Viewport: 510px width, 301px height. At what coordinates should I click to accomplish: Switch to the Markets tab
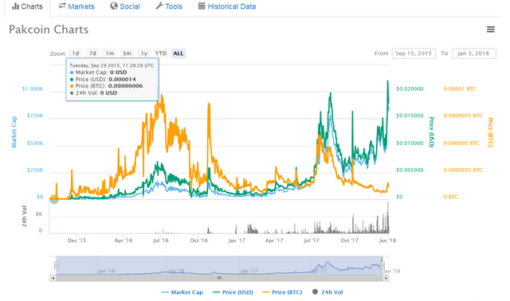(76, 6)
